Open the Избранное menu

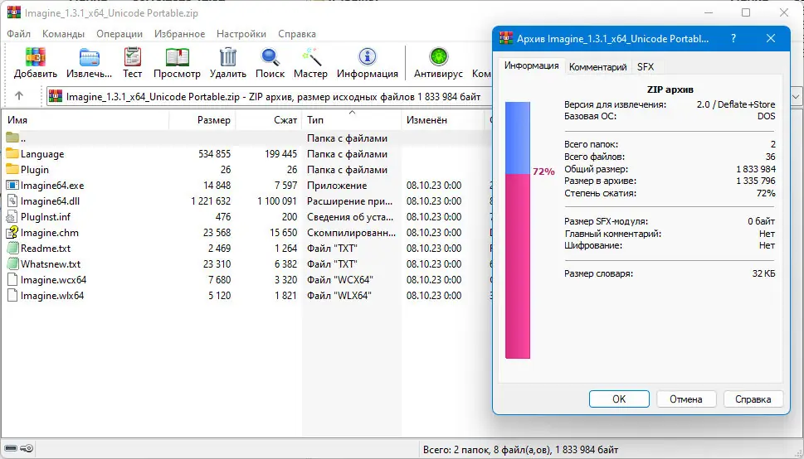click(180, 34)
